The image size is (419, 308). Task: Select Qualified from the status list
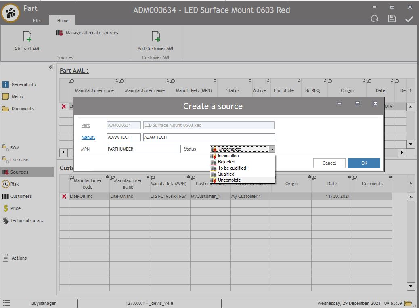click(226, 174)
